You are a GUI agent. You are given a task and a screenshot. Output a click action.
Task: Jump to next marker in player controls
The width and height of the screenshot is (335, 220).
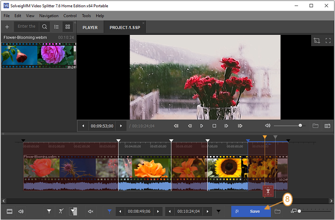[x=240, y=126]
